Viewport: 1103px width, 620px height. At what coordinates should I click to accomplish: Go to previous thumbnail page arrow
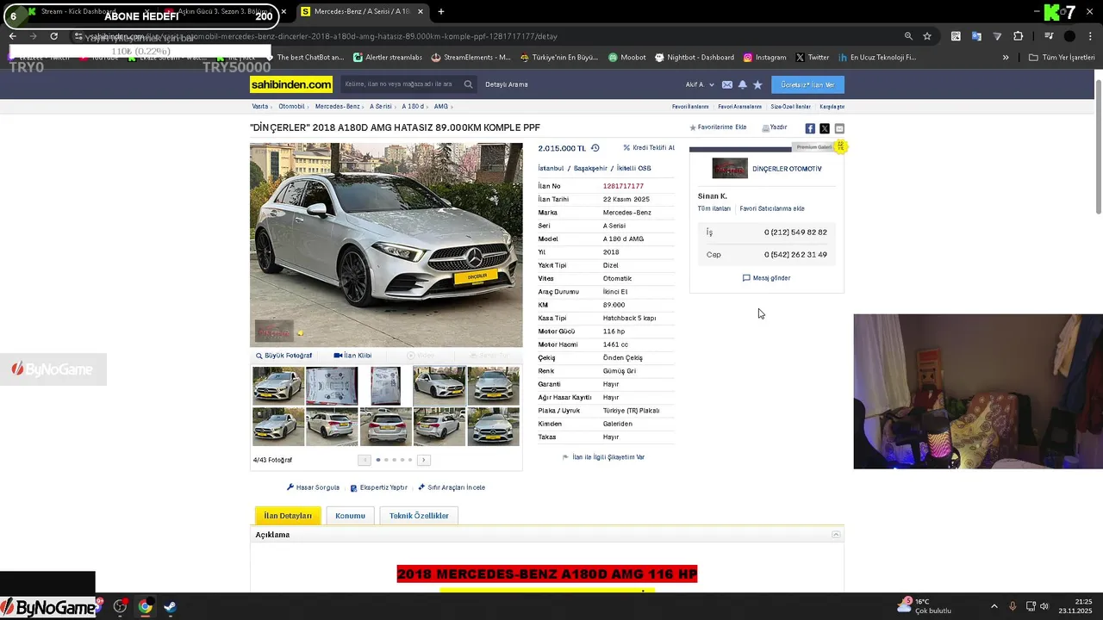click(x=365, y=460)
